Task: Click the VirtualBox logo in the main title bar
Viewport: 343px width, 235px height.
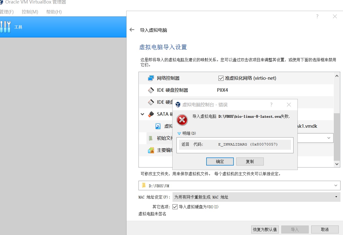Action: tap(1, 2)
